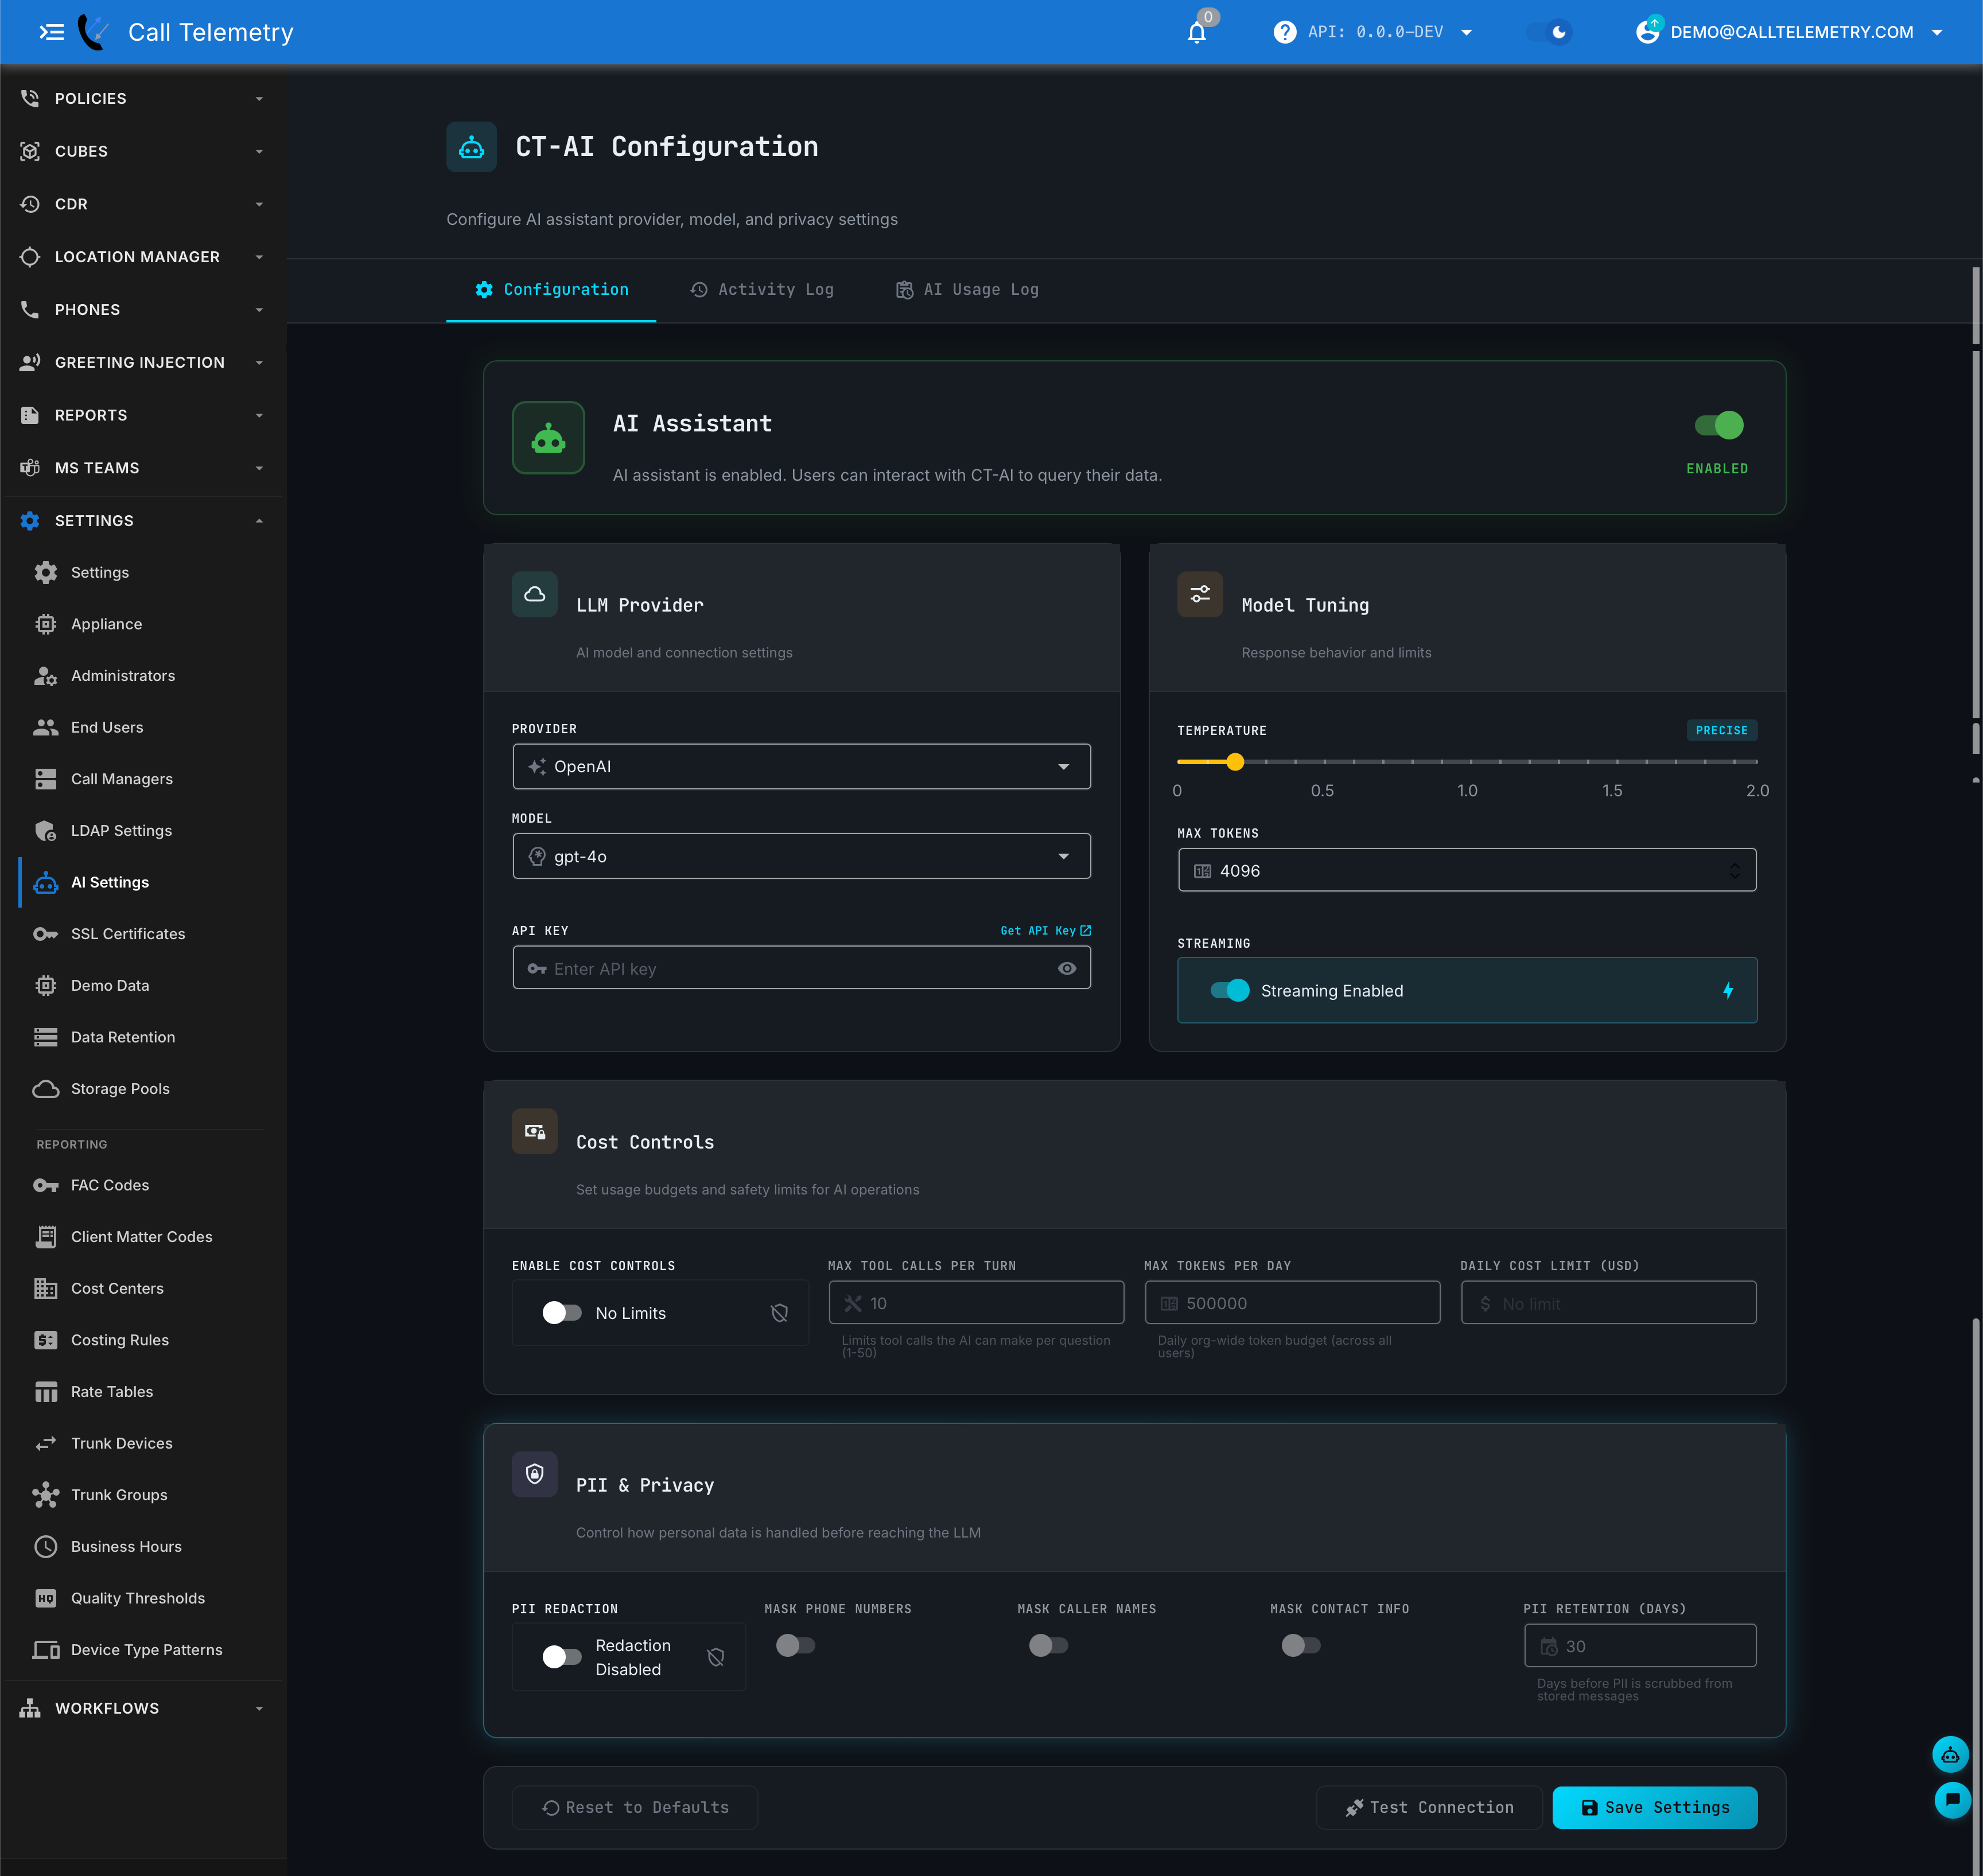Toggle Streaming Enabled switch
The width and height of the screenshot is (1983, 1876).
pyautogui.click(x=1229, y=990)
